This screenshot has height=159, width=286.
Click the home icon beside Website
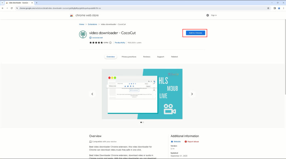pos(172,141)
